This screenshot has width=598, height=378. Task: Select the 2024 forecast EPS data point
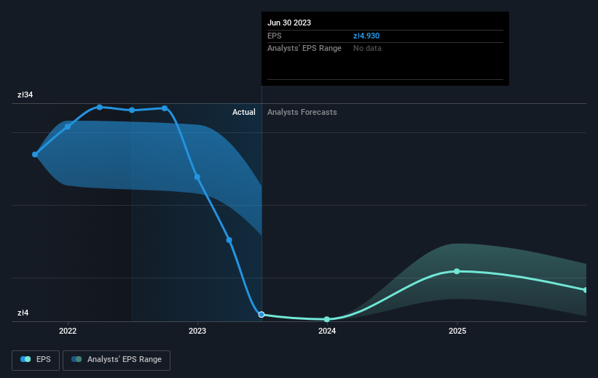point(327,319)
